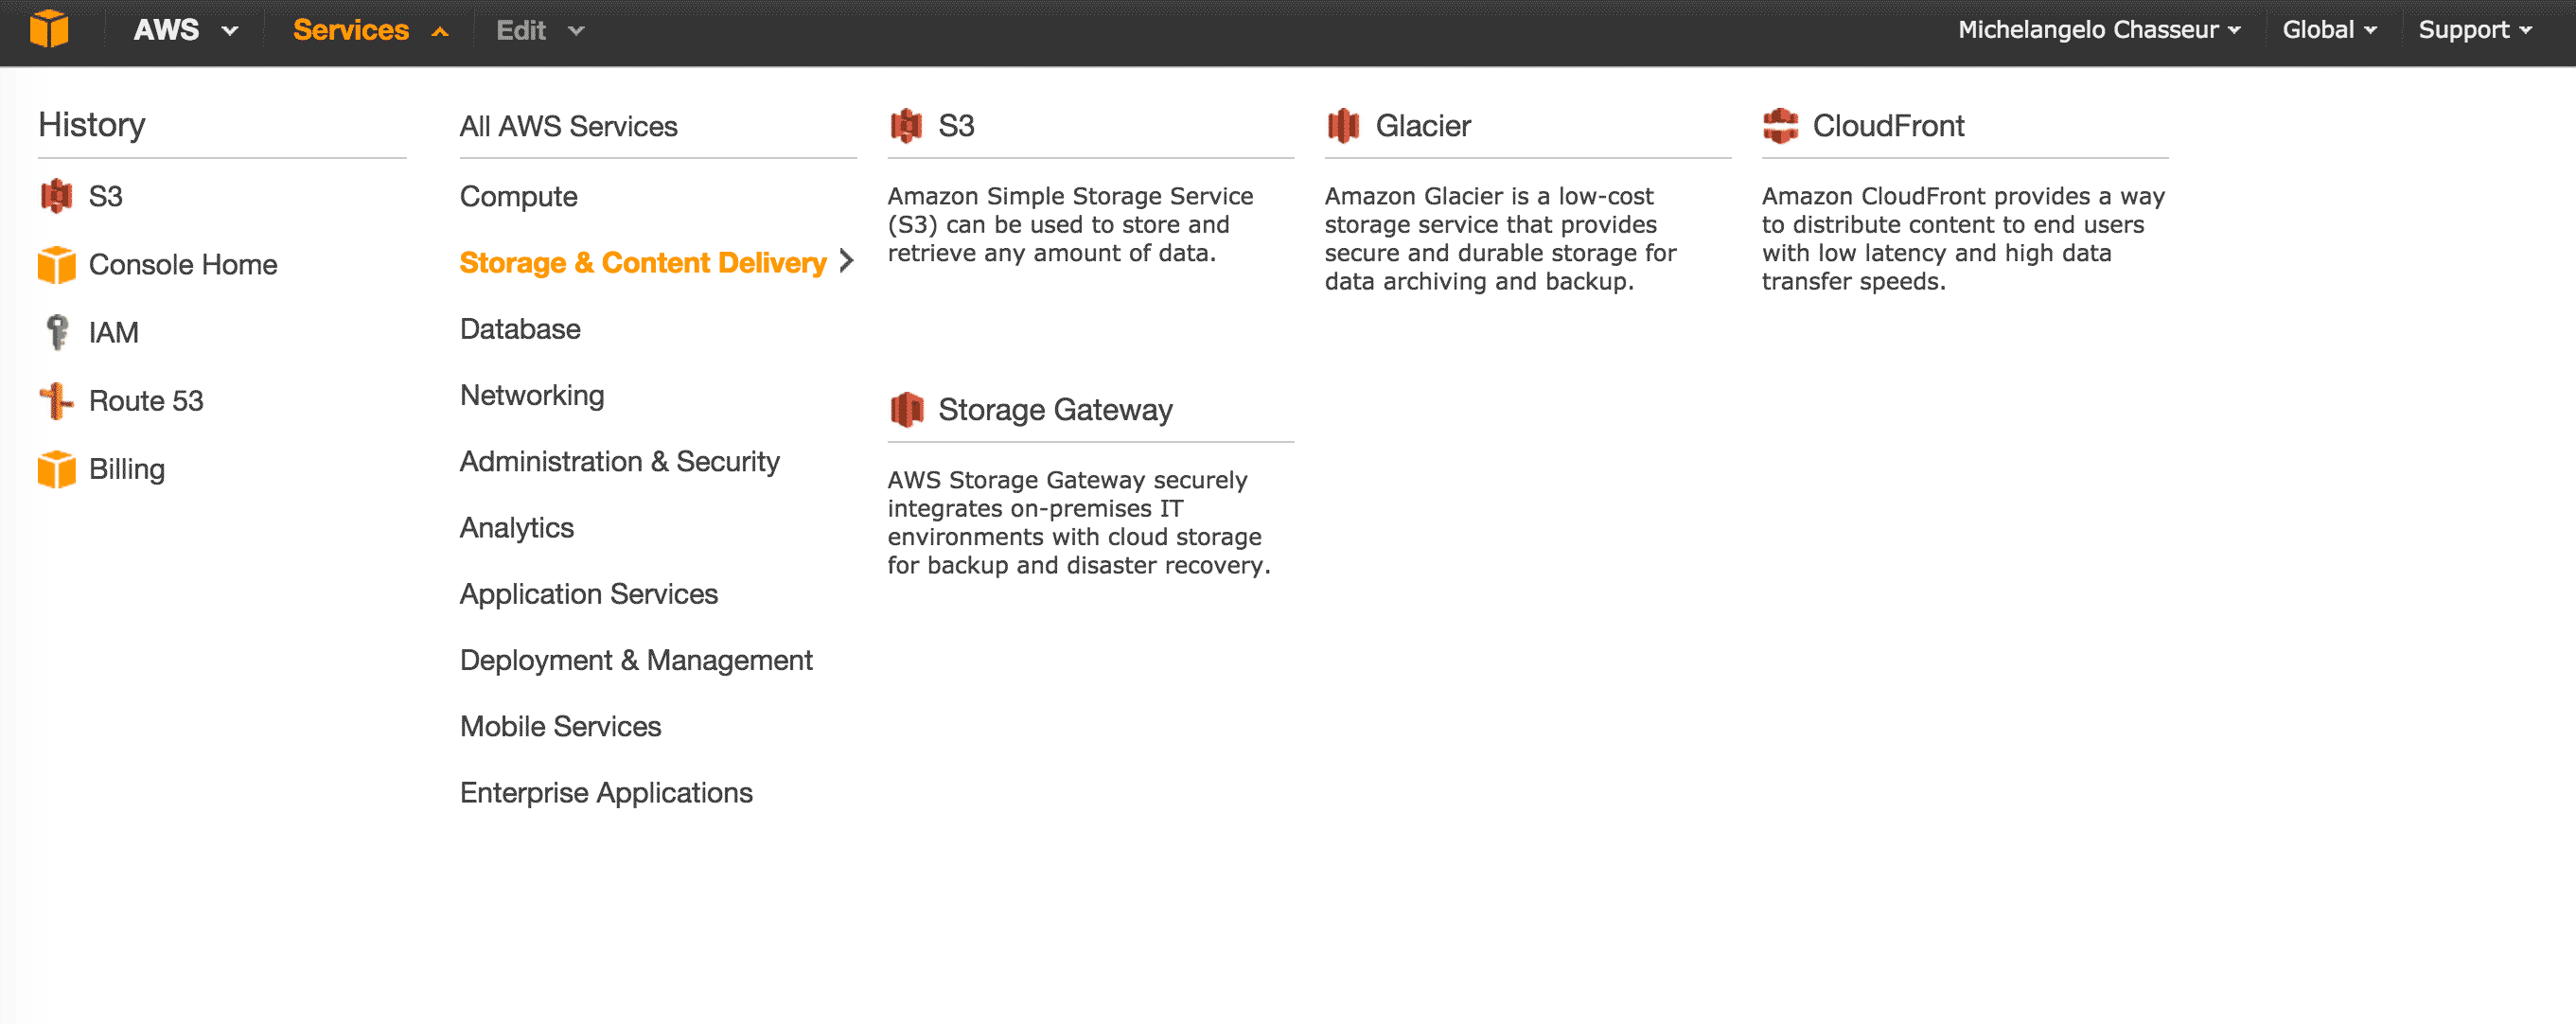Open the Support dropdown menu
Screen dimensions: 2576x1024
[2474, 30]
